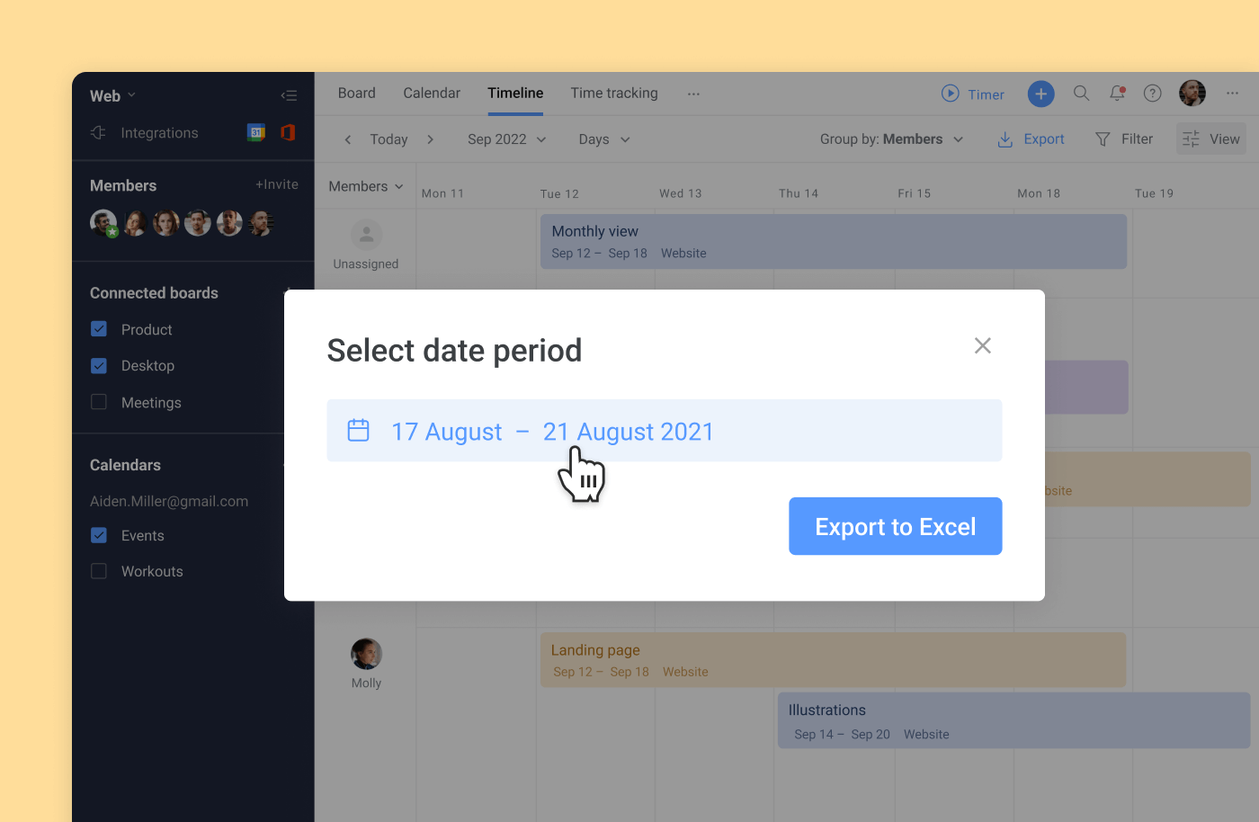The height and width of the screenshot is (822, 1259).
Task: Click the Microsoft integration icon in sidebar
Action: click(x=287, y=132)
